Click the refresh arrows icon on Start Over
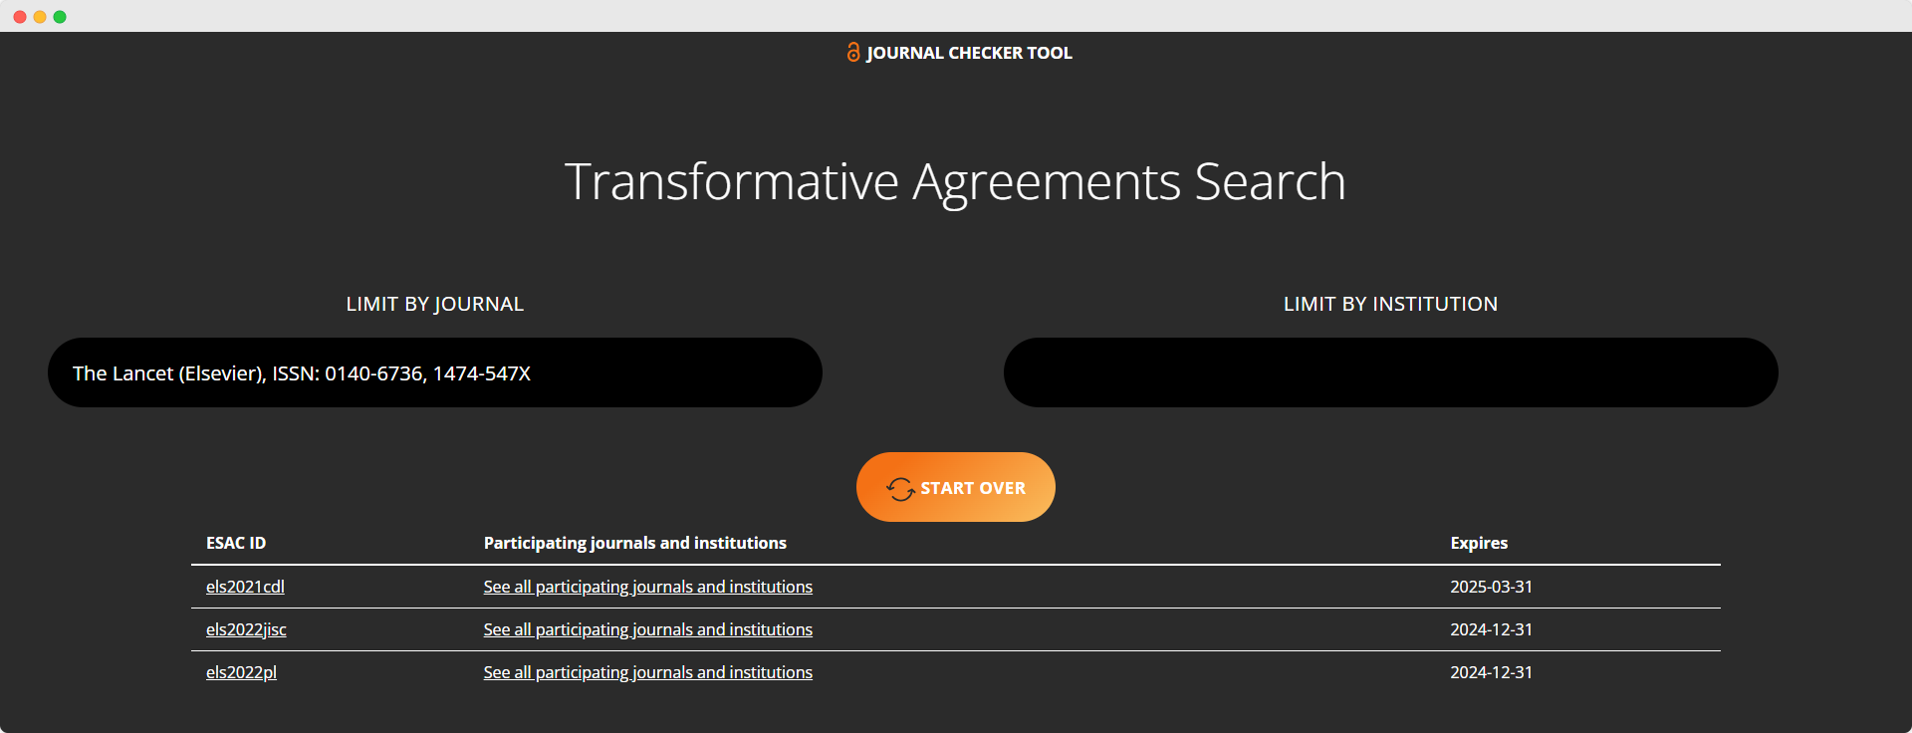This screenshot has width=1912, height=733. tap(900, 488)
